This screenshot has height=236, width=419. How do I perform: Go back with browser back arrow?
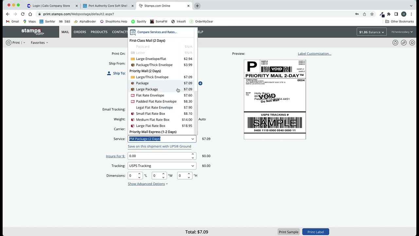click(8, 14)
